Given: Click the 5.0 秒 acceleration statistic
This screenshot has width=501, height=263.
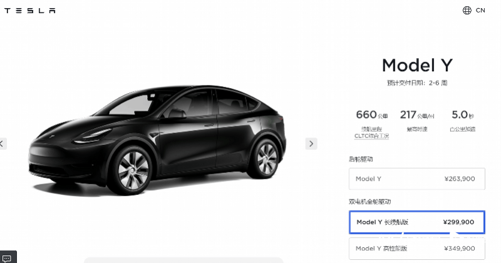Looking at the screenshot, I should click(x=463, y=115).
